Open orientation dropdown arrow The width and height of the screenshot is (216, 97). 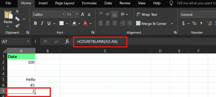tap(127, 14)
